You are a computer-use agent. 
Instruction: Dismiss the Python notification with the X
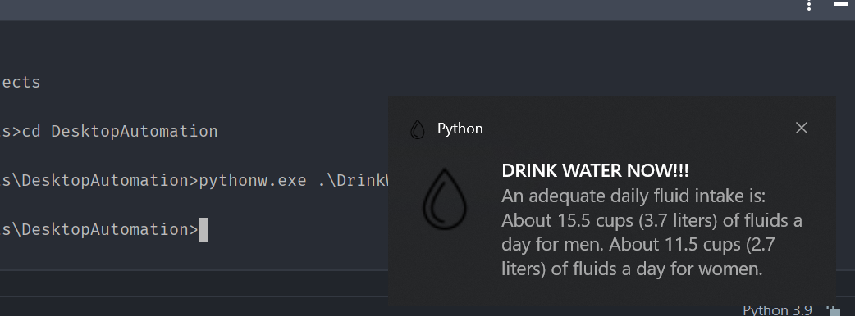click(801, 128)
